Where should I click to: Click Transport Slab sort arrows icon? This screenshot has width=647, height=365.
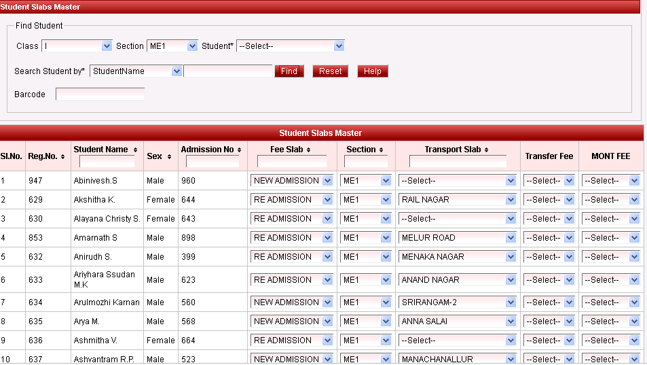[x=487, y=150]
